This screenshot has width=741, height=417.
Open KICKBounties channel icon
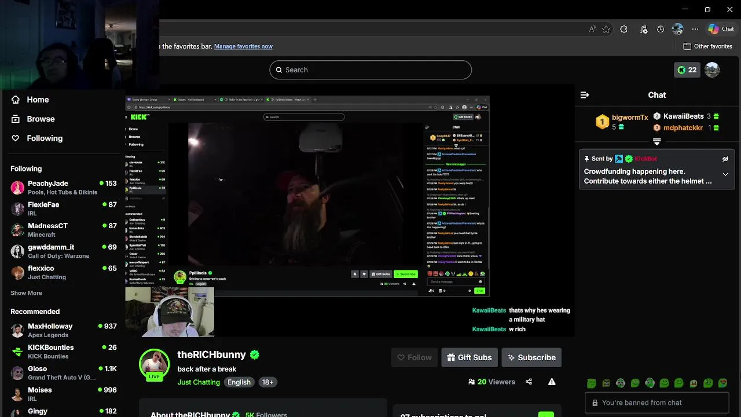point(17,352)
